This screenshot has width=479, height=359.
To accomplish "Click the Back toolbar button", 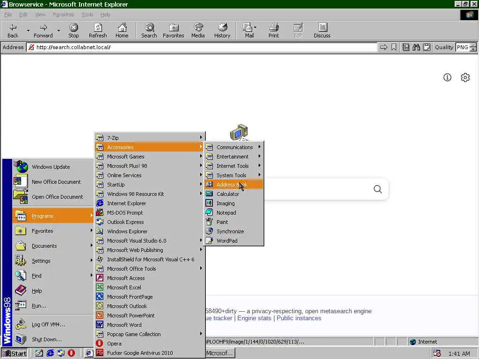I will tap(13, 30).
